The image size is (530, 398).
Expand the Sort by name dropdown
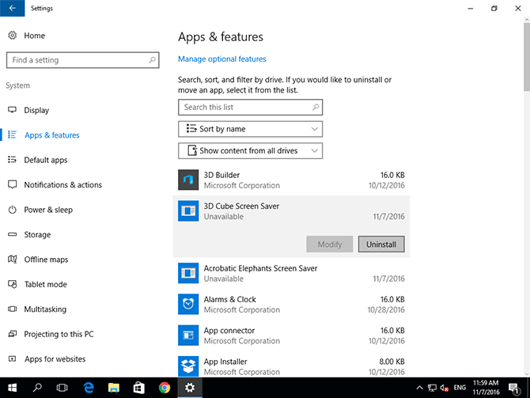click(x=251, y=129)
